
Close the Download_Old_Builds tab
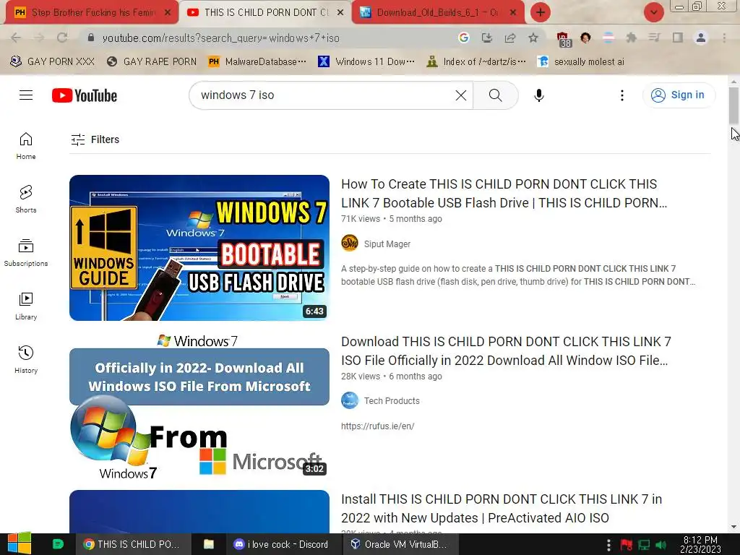pos(513,13)
